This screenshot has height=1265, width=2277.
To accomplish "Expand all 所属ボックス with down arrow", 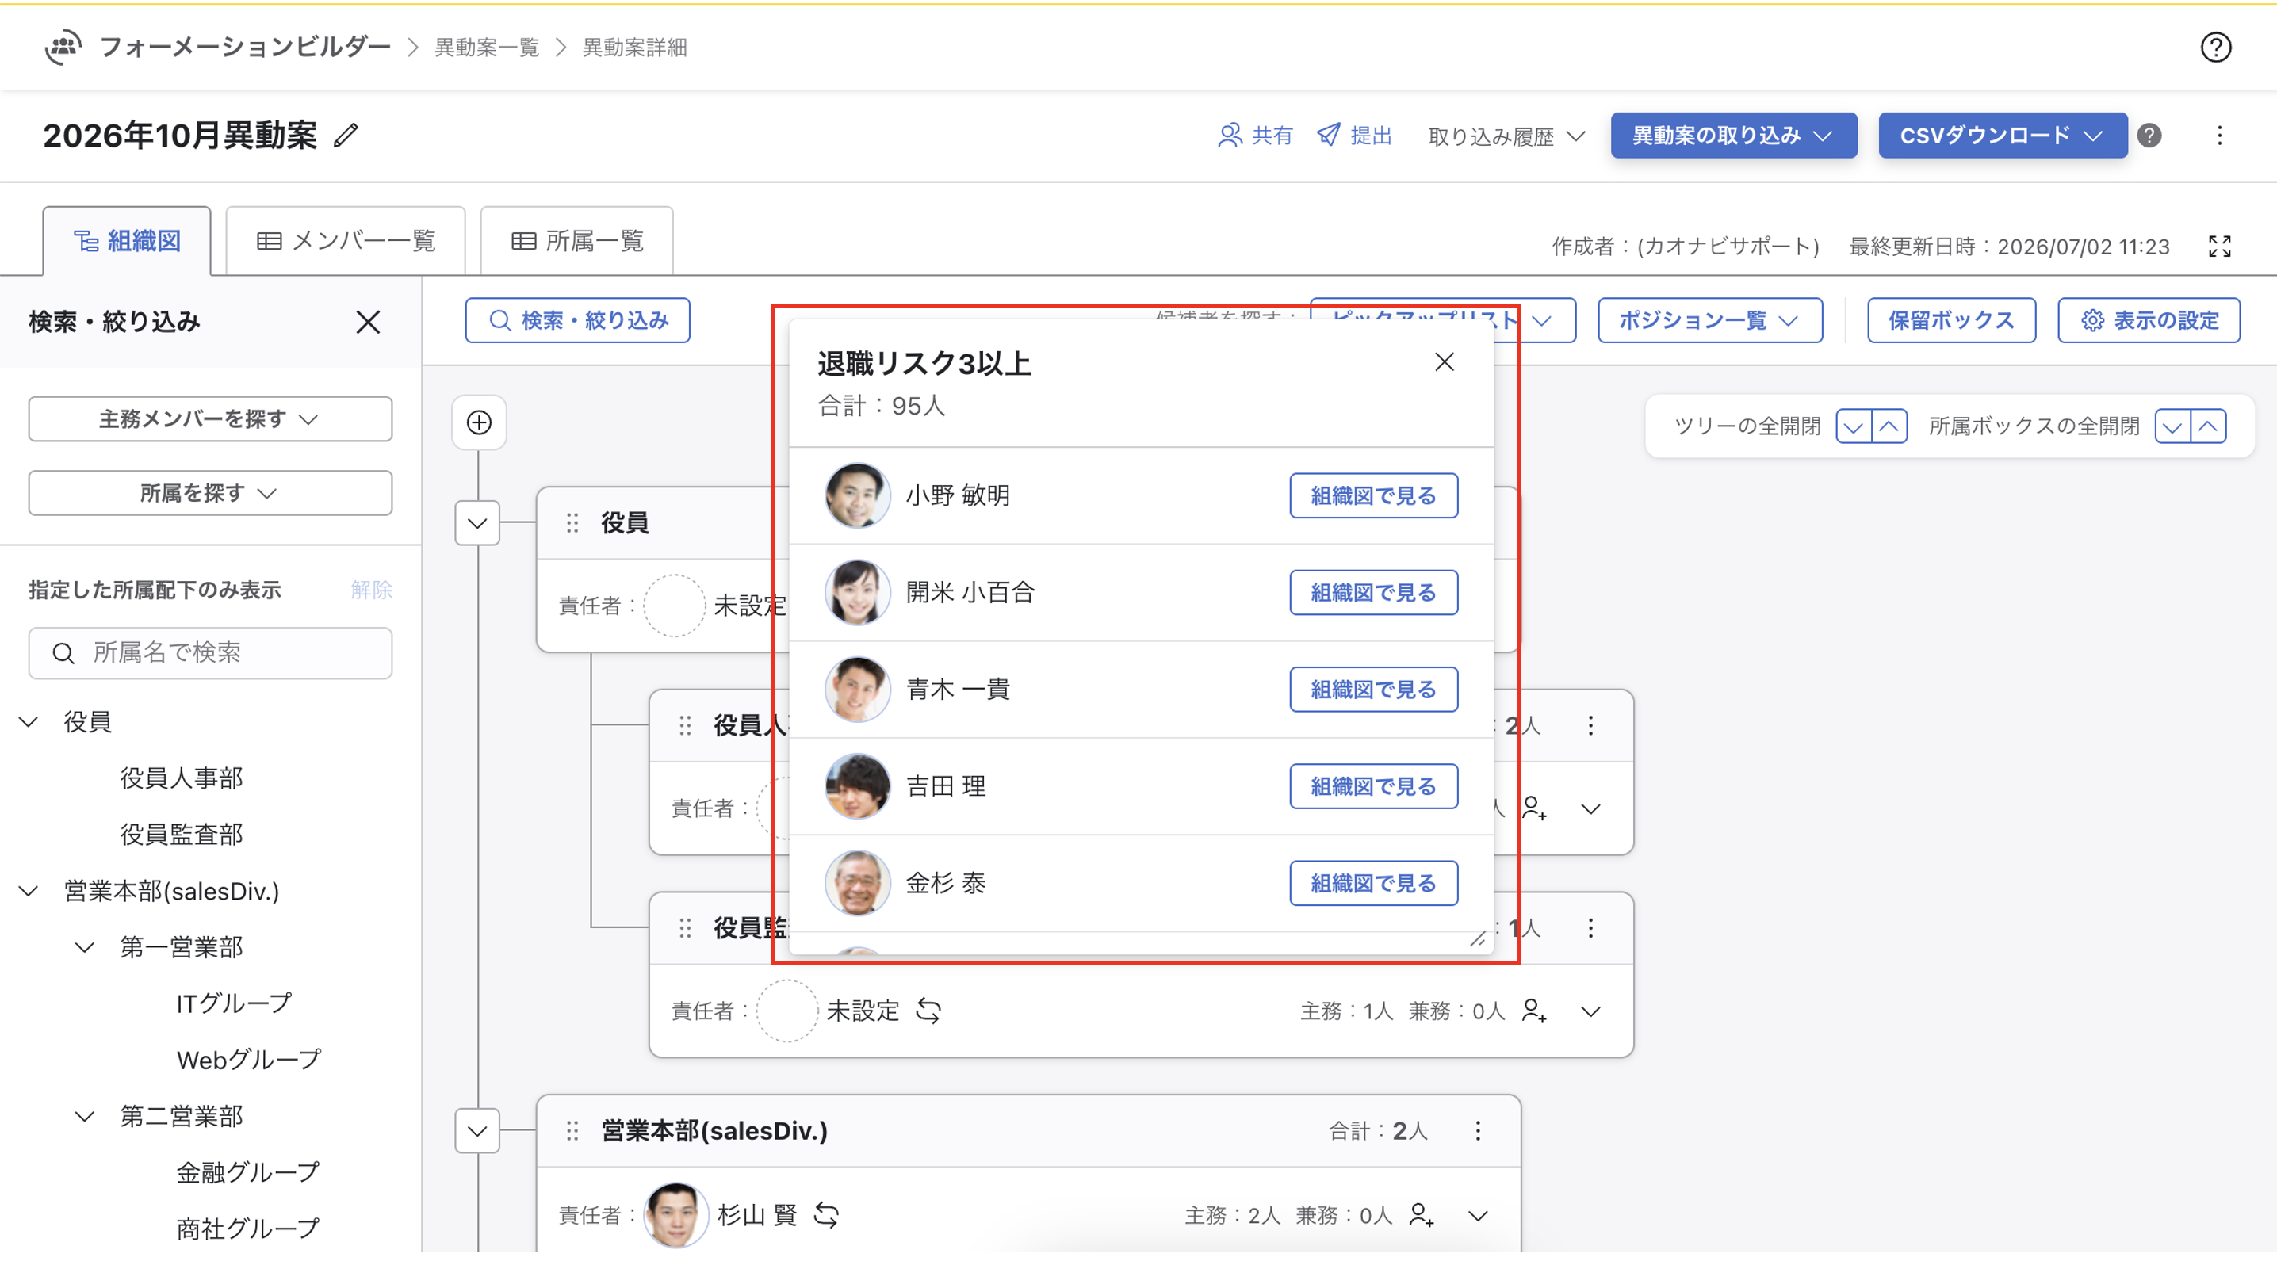I will point(2172,426).
